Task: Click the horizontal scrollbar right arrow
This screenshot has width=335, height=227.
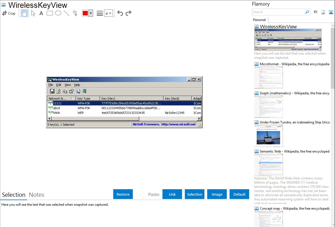Action: coord(199,118)
